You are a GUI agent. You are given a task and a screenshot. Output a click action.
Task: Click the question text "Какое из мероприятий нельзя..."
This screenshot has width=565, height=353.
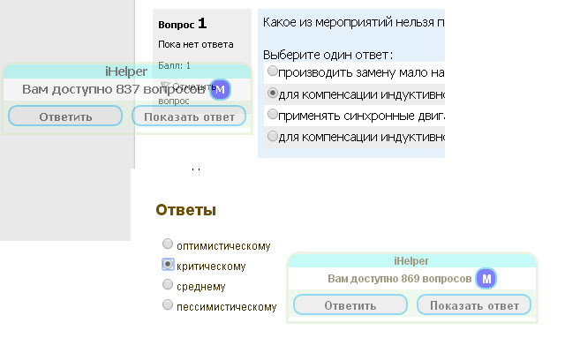[x=353, y=22]
